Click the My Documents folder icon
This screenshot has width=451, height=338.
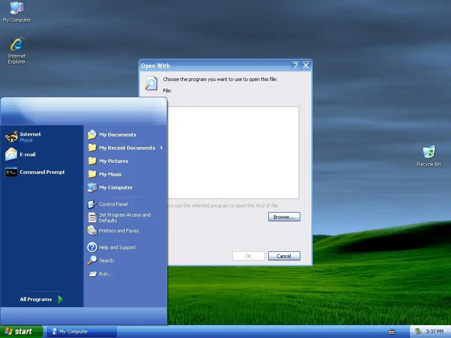pos(92,135)
